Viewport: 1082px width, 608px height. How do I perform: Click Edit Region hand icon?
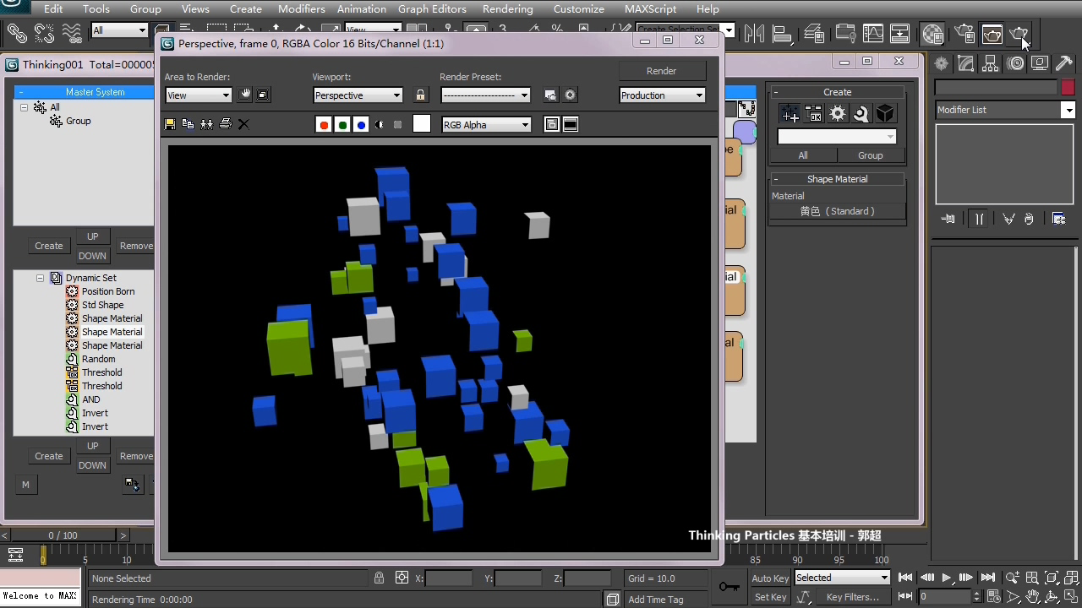point(244,95)
